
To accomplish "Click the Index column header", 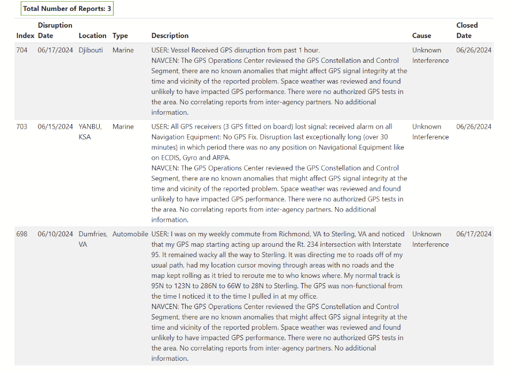I will [x=25, y=36].
